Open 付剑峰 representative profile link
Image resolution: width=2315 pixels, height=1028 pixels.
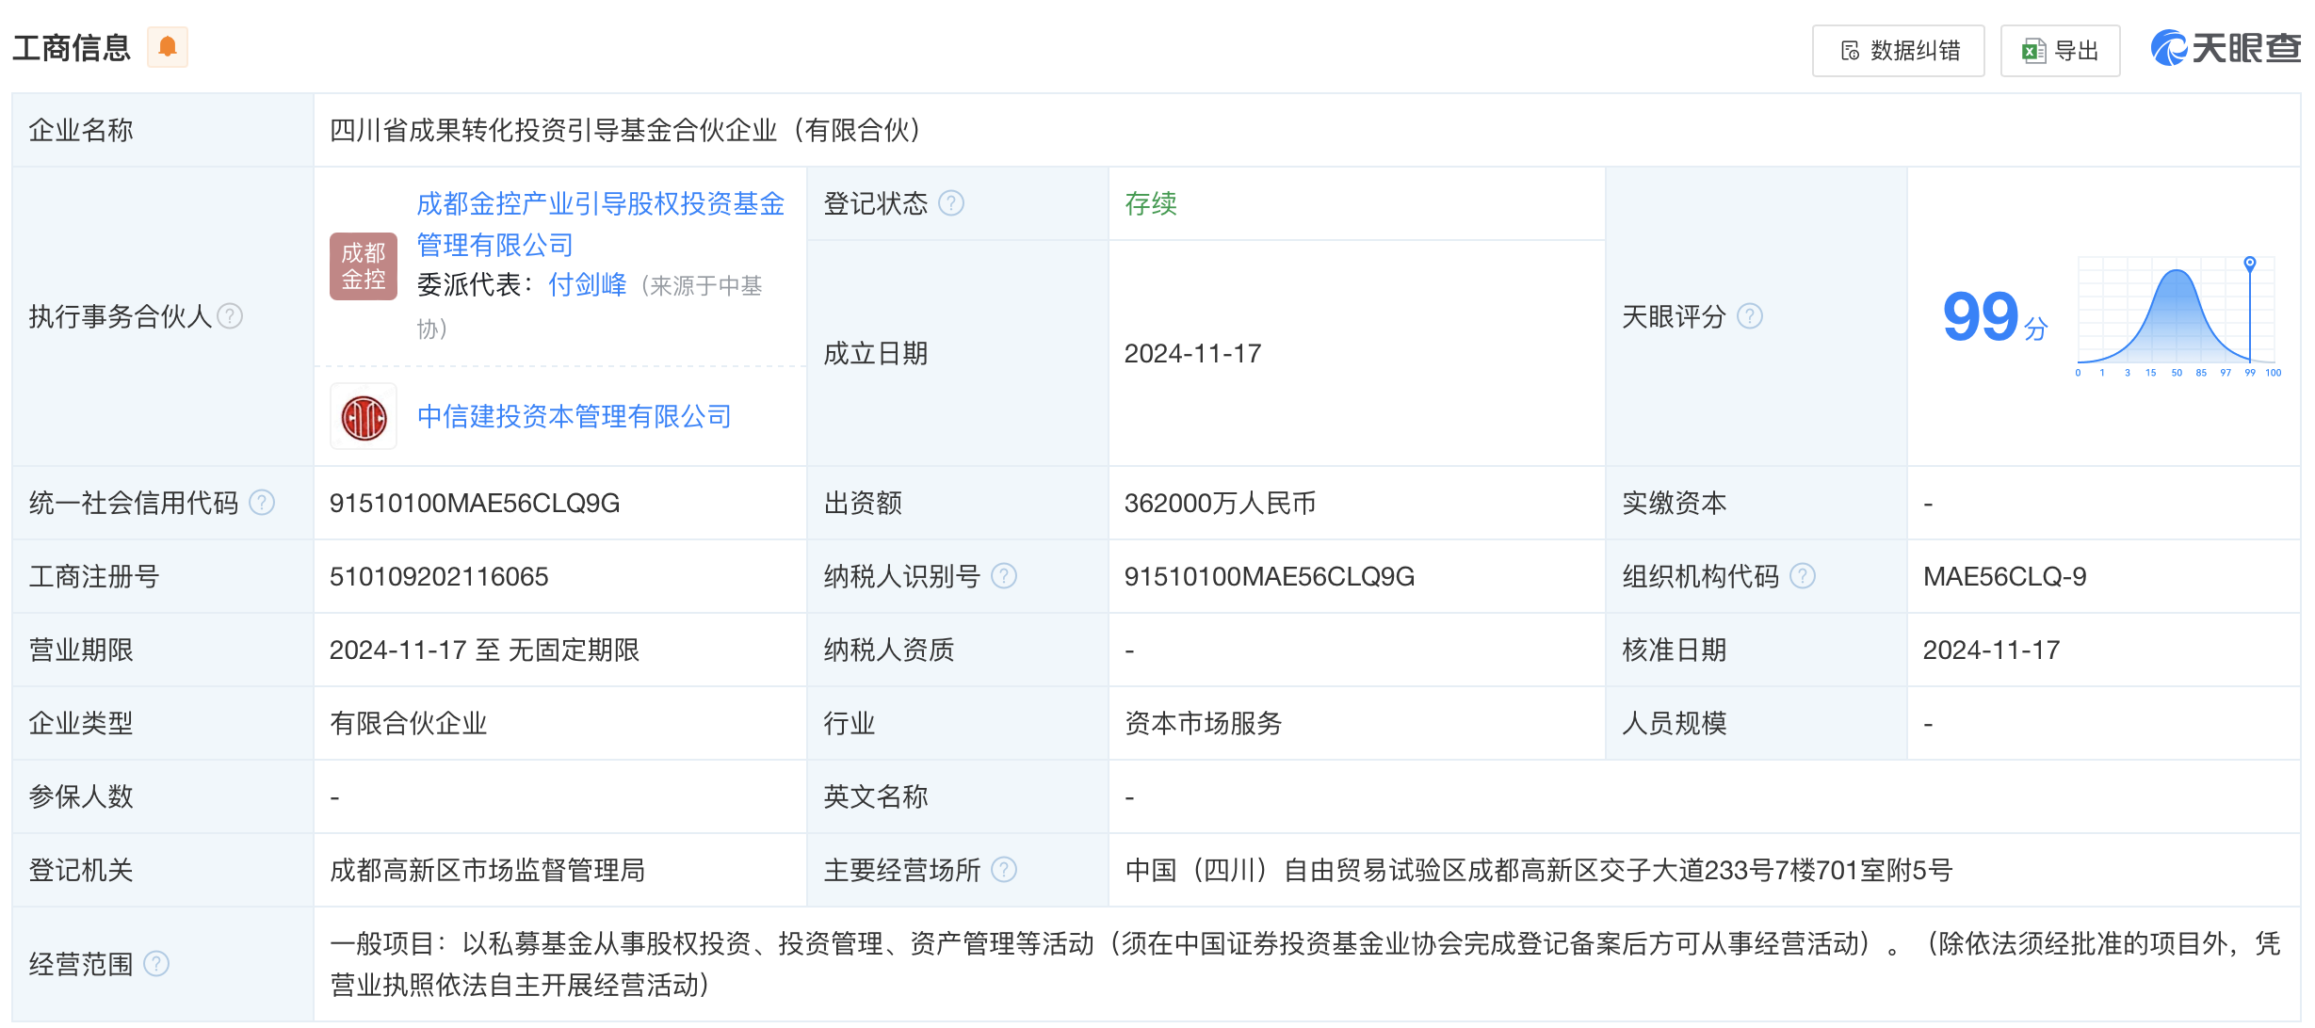[x=587, y=284]
